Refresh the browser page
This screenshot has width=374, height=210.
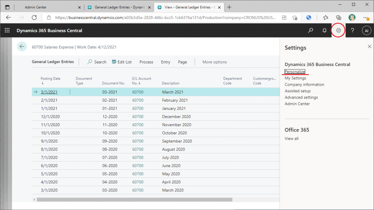pyautogui.click(x=34, y=17)
